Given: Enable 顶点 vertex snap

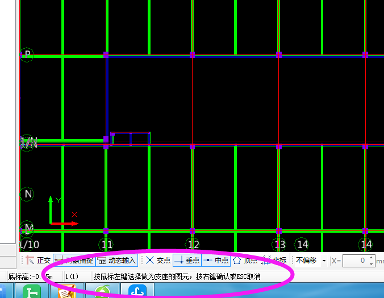Looking at the screenshot, I should 245,261.
